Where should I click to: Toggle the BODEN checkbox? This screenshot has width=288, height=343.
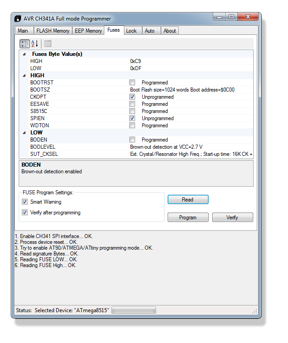132,139
